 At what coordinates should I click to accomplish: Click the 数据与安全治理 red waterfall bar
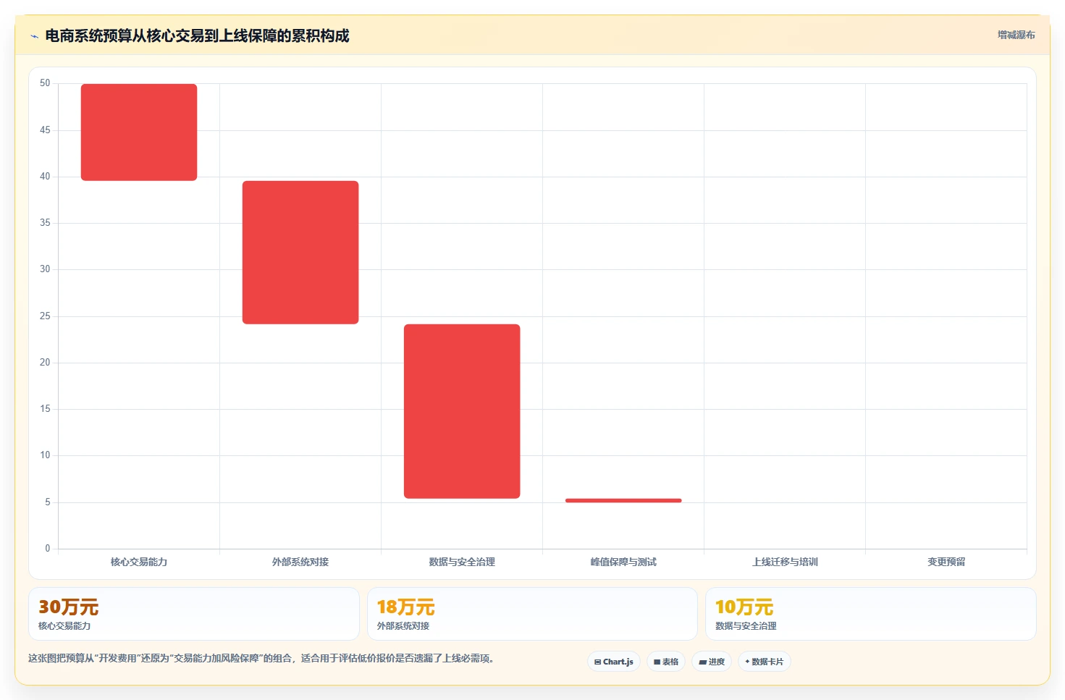click(462, 411)
